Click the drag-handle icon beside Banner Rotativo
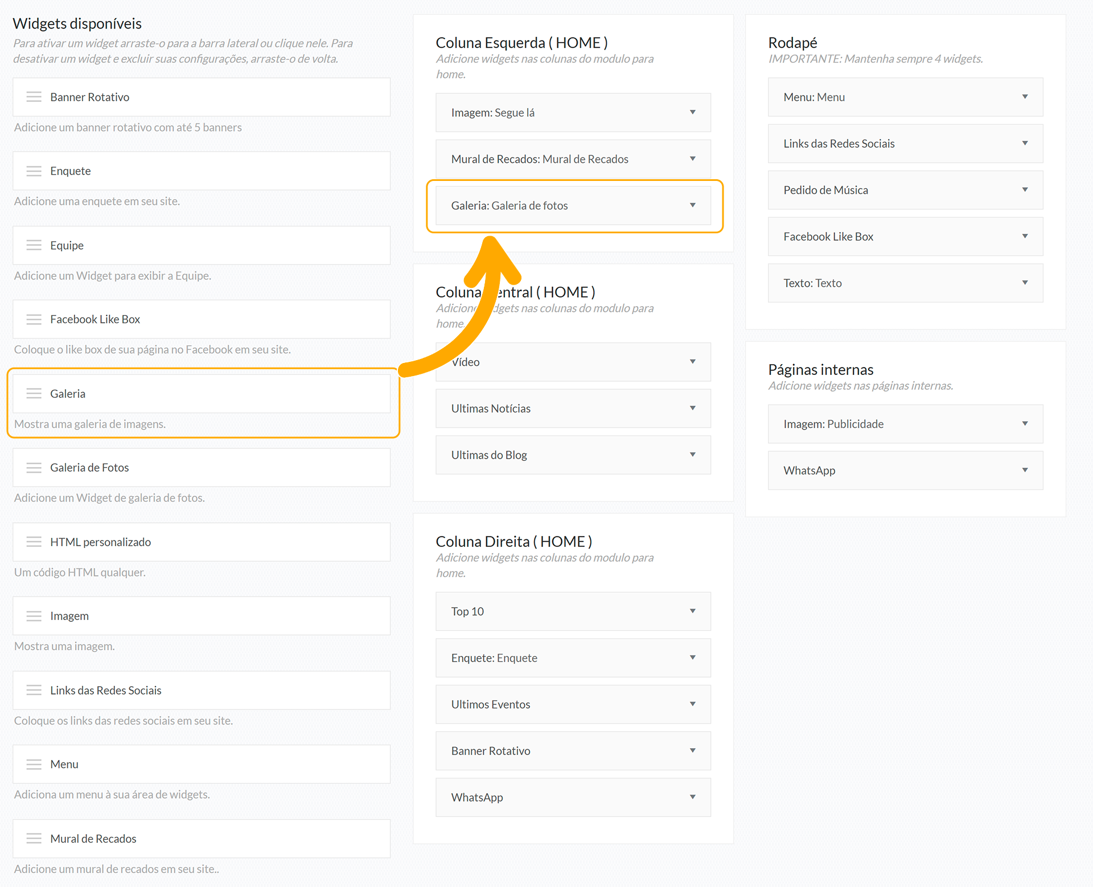 [x=34, y=97]
